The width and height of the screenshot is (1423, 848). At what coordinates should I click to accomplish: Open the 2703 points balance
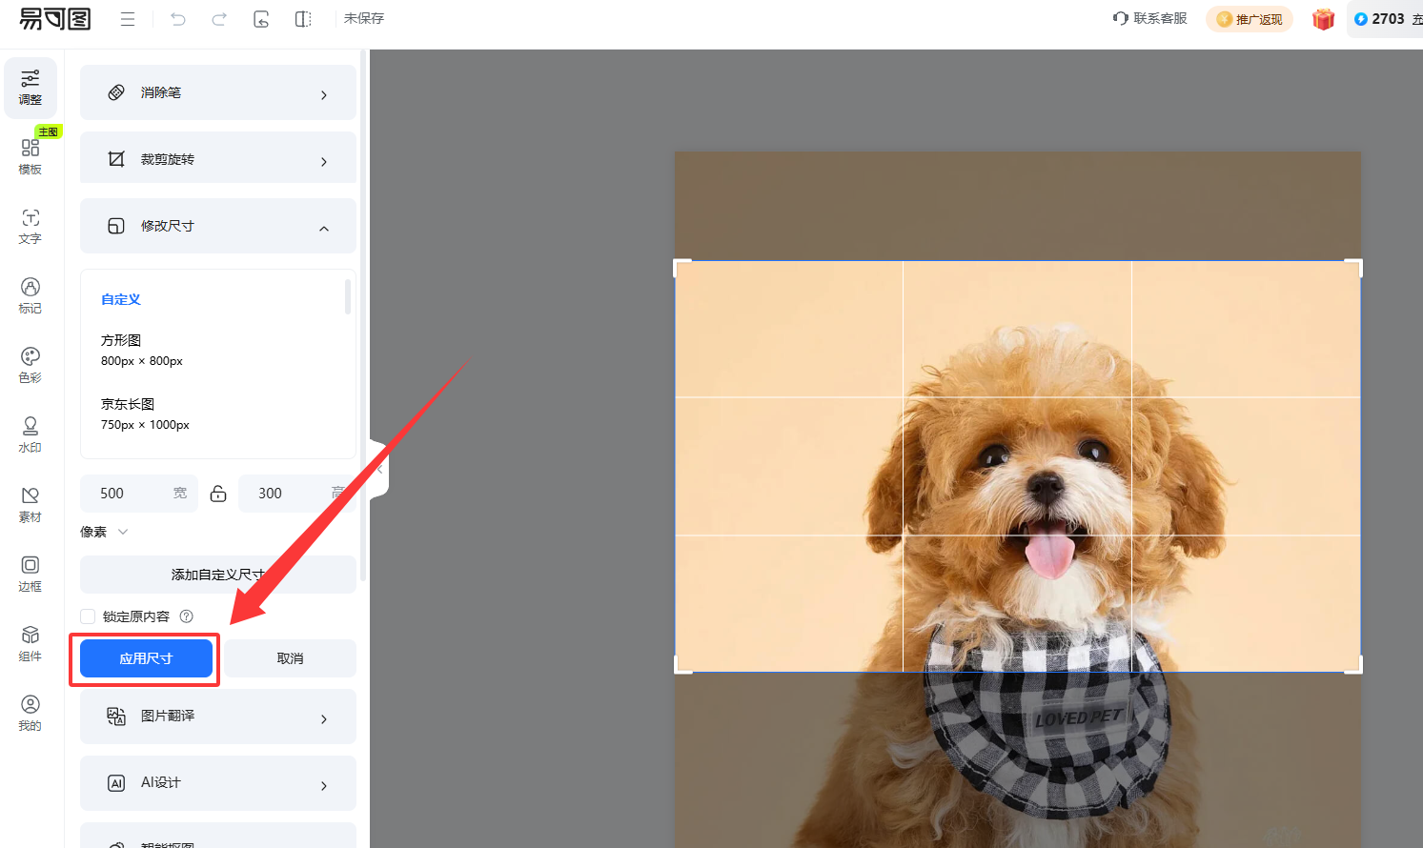pyautogui.click(x=1387, y=19)
